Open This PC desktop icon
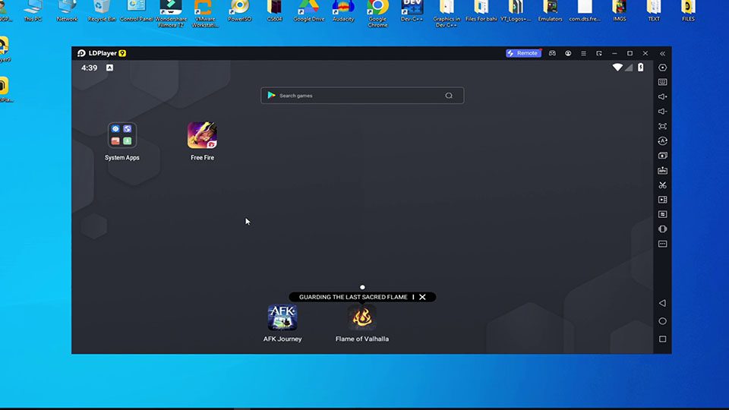729x410 pixels. pos(33,10)
